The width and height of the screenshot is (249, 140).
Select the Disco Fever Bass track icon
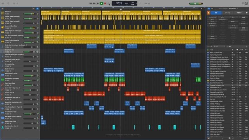click(2, 84)
